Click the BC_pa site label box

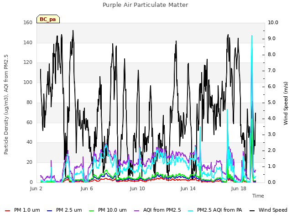(48, 19)
